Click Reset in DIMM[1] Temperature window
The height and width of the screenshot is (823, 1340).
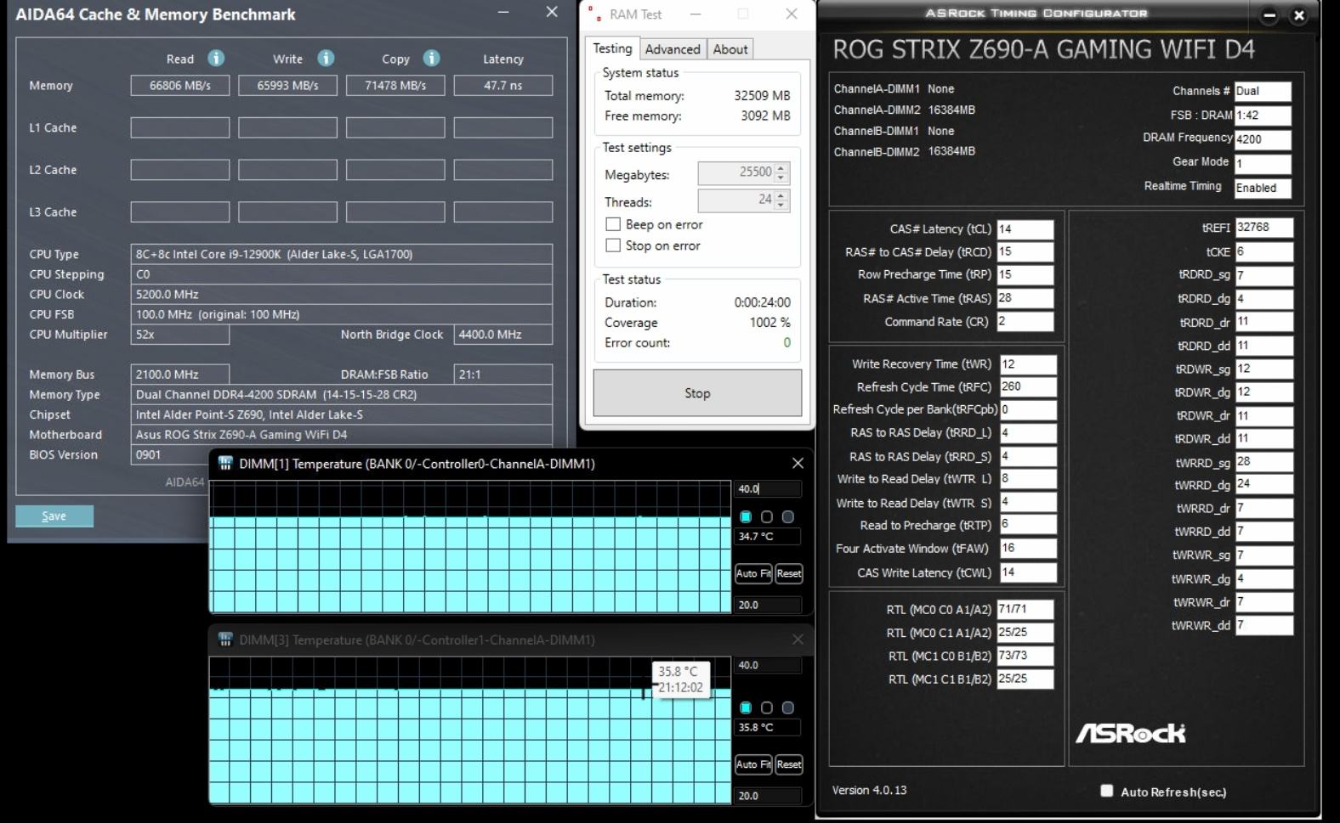(788, 573)
